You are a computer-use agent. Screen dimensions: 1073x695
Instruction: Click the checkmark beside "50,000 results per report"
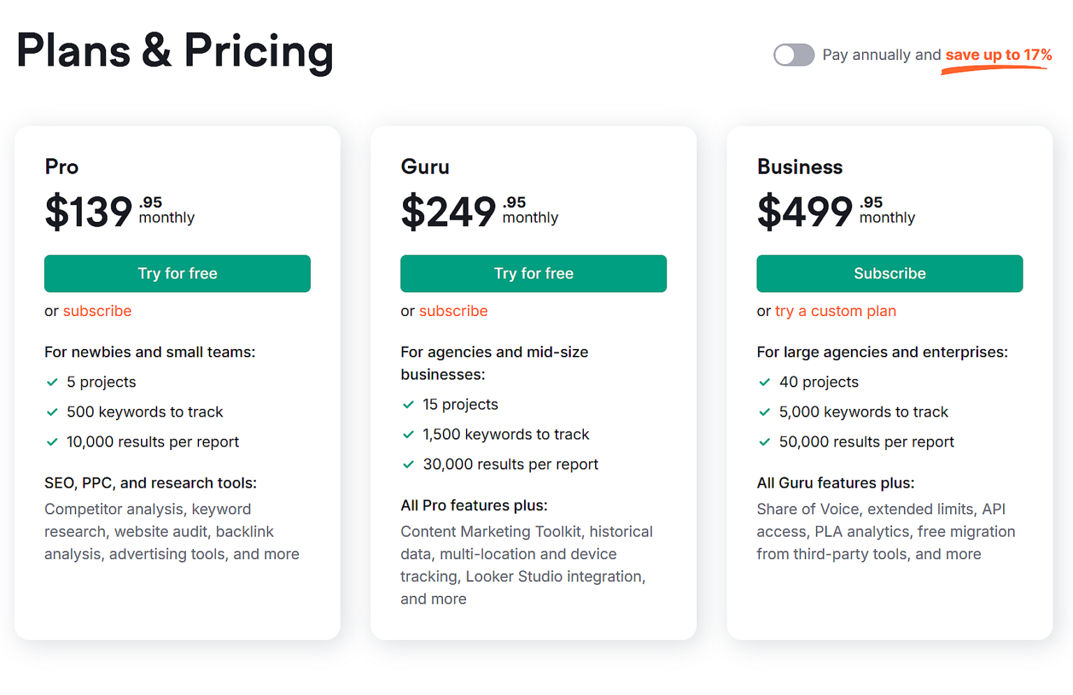pos(765,442)
